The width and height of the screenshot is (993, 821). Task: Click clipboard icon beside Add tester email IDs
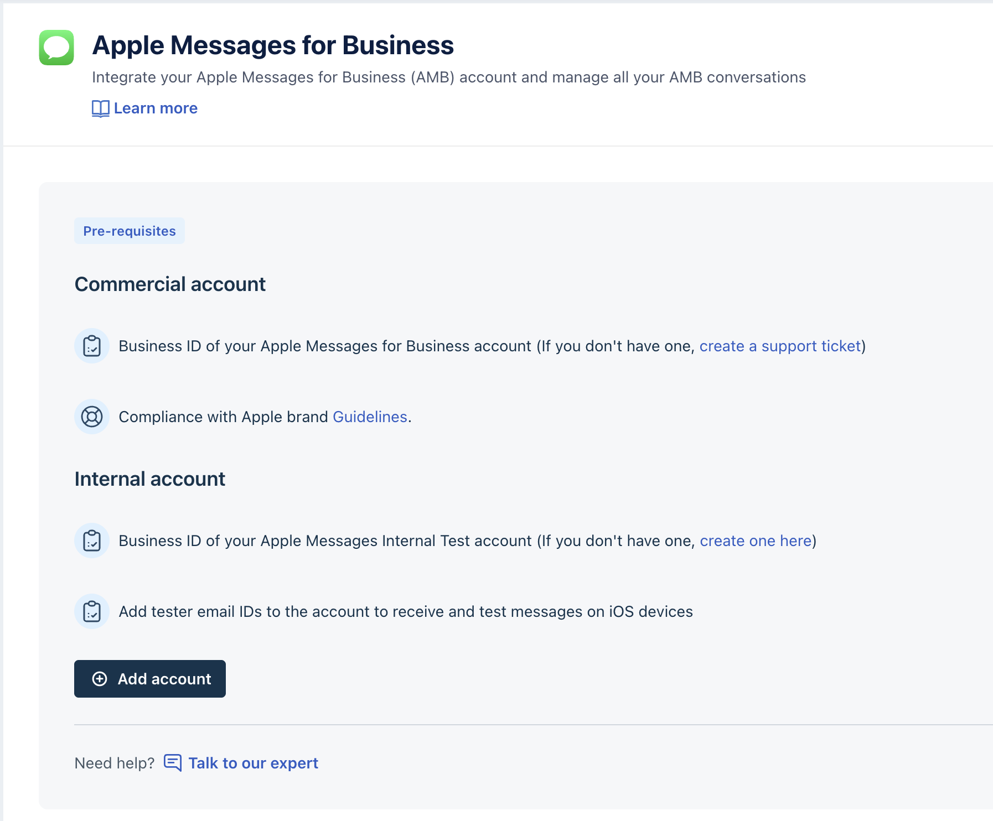(92, 611)
